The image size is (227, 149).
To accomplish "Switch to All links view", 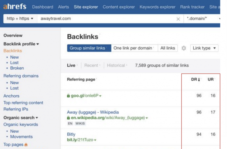I will (x=168, y=48).
